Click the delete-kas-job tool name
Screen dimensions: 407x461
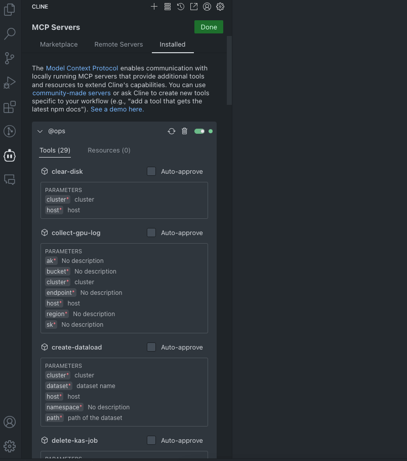click(x=74, y=440)
